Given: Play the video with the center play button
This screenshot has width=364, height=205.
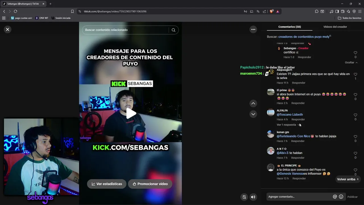Looking at the screenshot, I should [x=131, y=113].
